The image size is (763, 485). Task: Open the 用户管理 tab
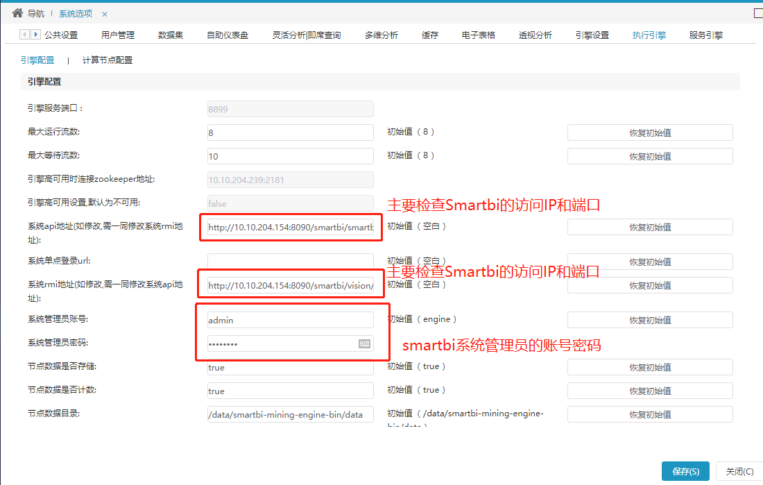tap(118, 35)
